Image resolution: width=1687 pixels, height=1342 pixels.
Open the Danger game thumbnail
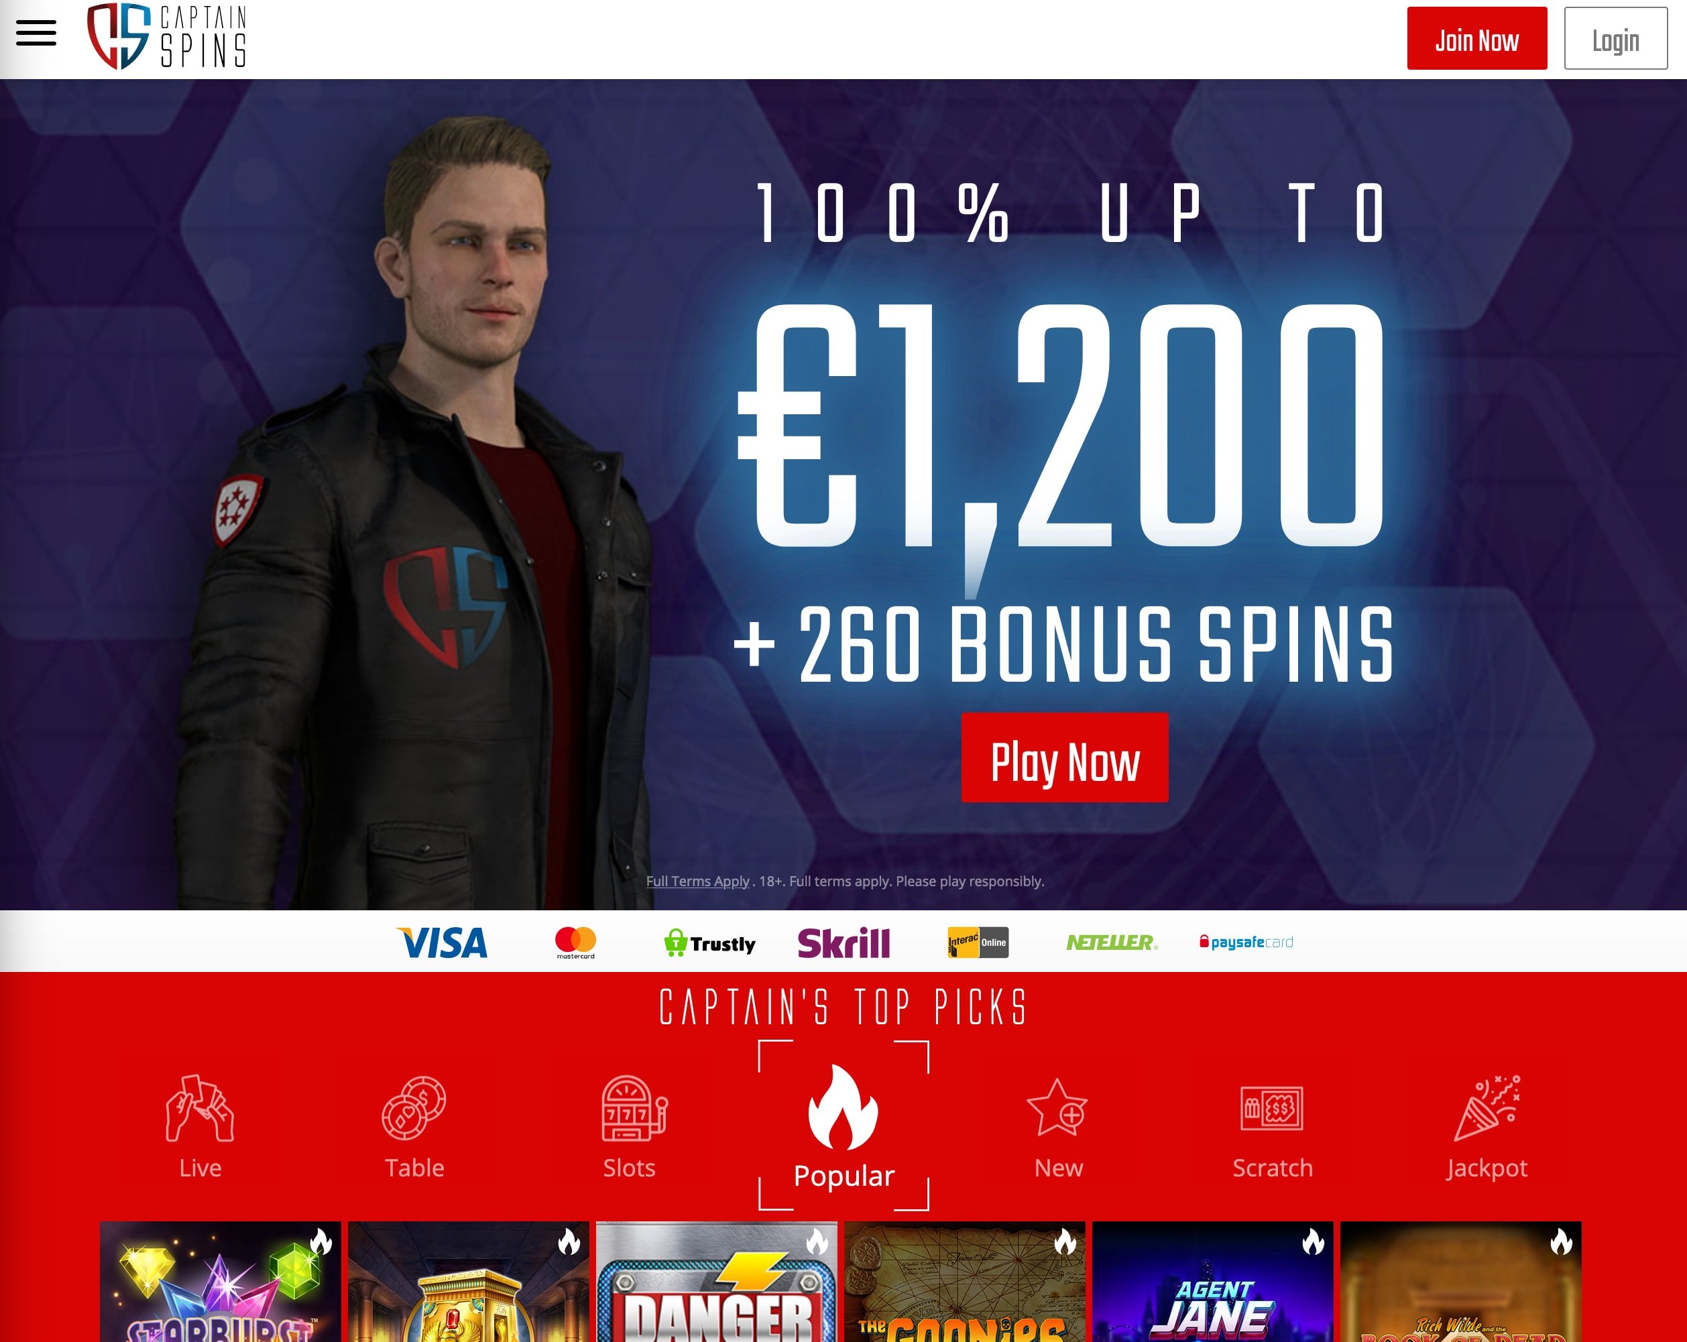click(x=716, y=1282)
